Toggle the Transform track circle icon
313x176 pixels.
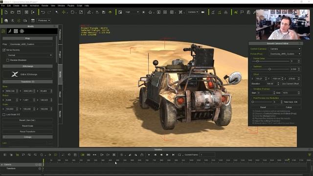coord(40,169)
